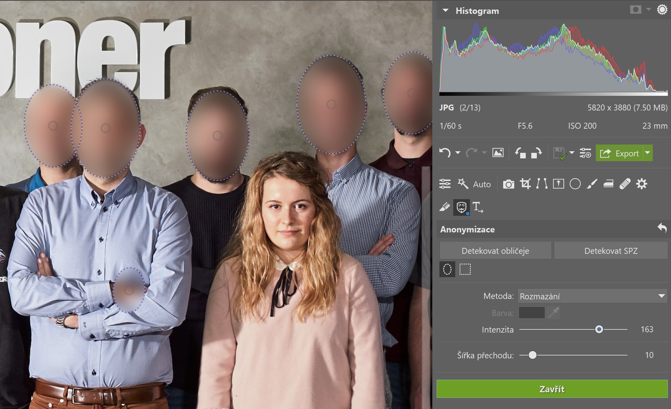Click the 'F5.6' aperture text
Image resolution: width=671 pixels, height=409 pixels.
[x=525, y=126]
